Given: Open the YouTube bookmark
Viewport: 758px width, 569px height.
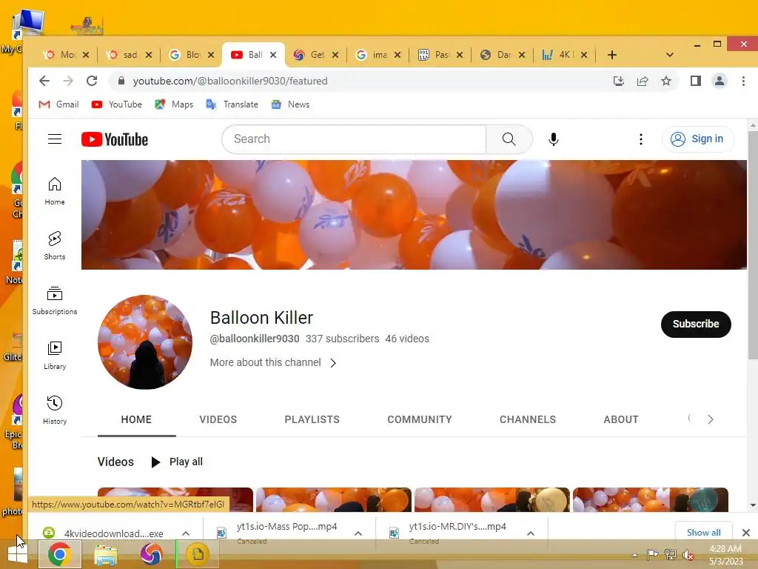Looking at the screenshot, I should pos(117,104).
